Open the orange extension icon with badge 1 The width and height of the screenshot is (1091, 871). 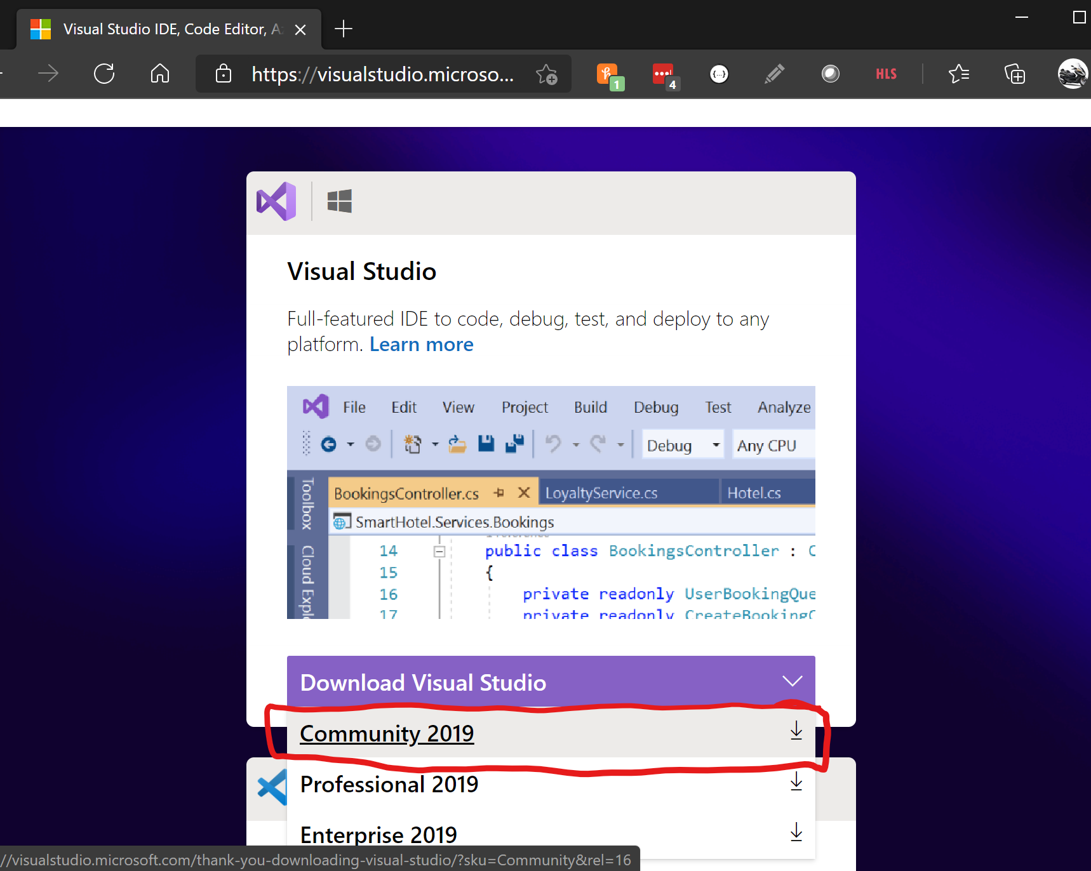(610, 76)
